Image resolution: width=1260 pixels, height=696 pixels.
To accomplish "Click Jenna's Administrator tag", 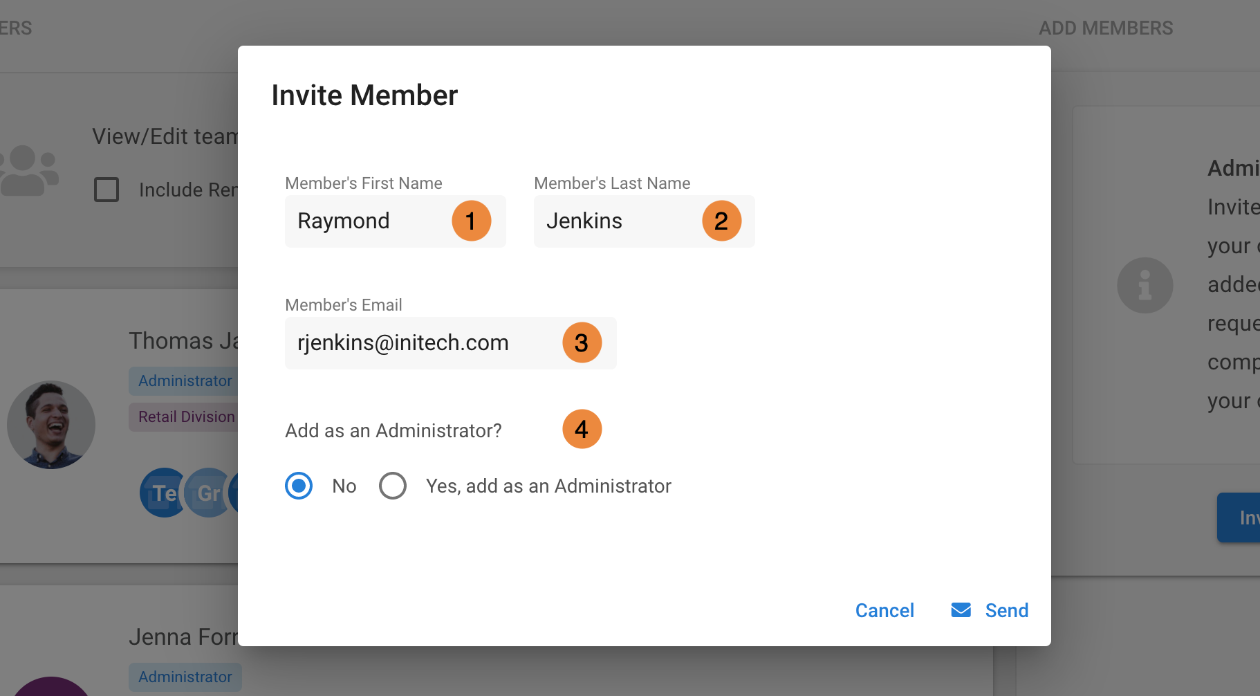I will click(185, 677).
